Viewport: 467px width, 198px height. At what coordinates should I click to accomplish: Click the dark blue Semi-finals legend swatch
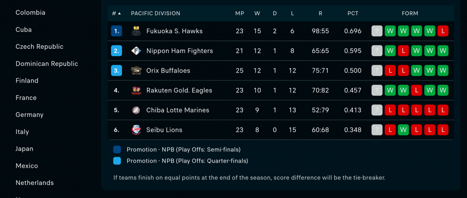tap(117, 150)
